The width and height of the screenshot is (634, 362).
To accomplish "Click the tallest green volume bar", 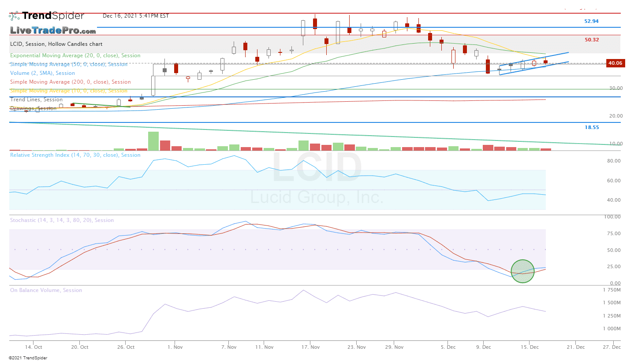I will click(153, 141).
